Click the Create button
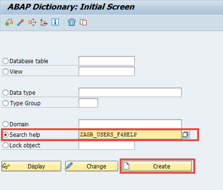223x190 pixels. pyautogui.click(x=157, y=166)
